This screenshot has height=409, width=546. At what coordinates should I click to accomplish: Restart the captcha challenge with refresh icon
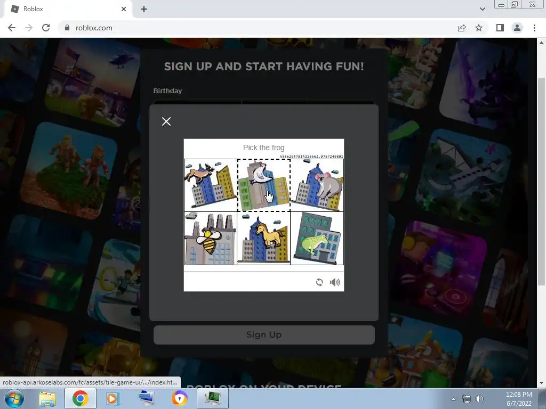(319, 282)
